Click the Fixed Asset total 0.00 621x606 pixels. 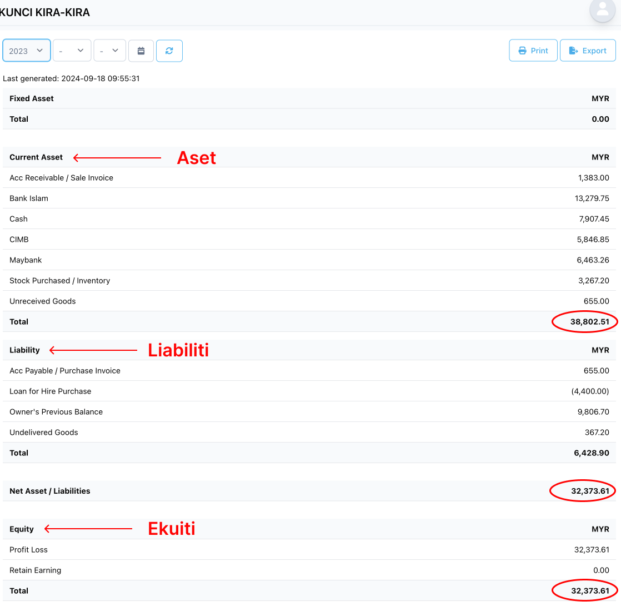point(600,120)
